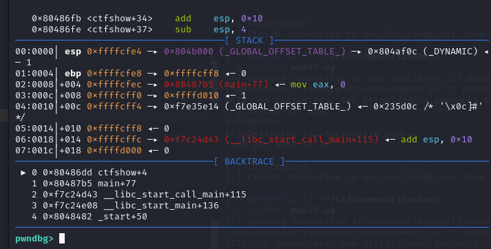Viewport: 491px width, 249px height.
Task: Select the current frame arrow in backtrace
Action: pos(23,173)
